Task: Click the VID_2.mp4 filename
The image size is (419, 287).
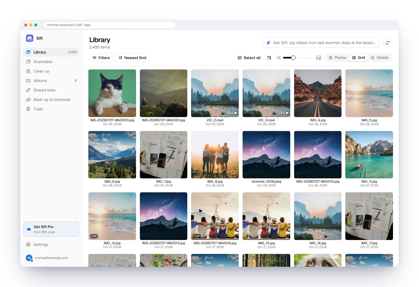Action: click(215, 120)
